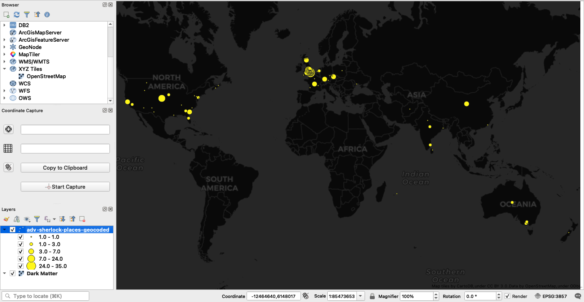The width and height of the screenshot is (584, 302).
Task: Refresh the Browser panel
Action: click(17, 15)
